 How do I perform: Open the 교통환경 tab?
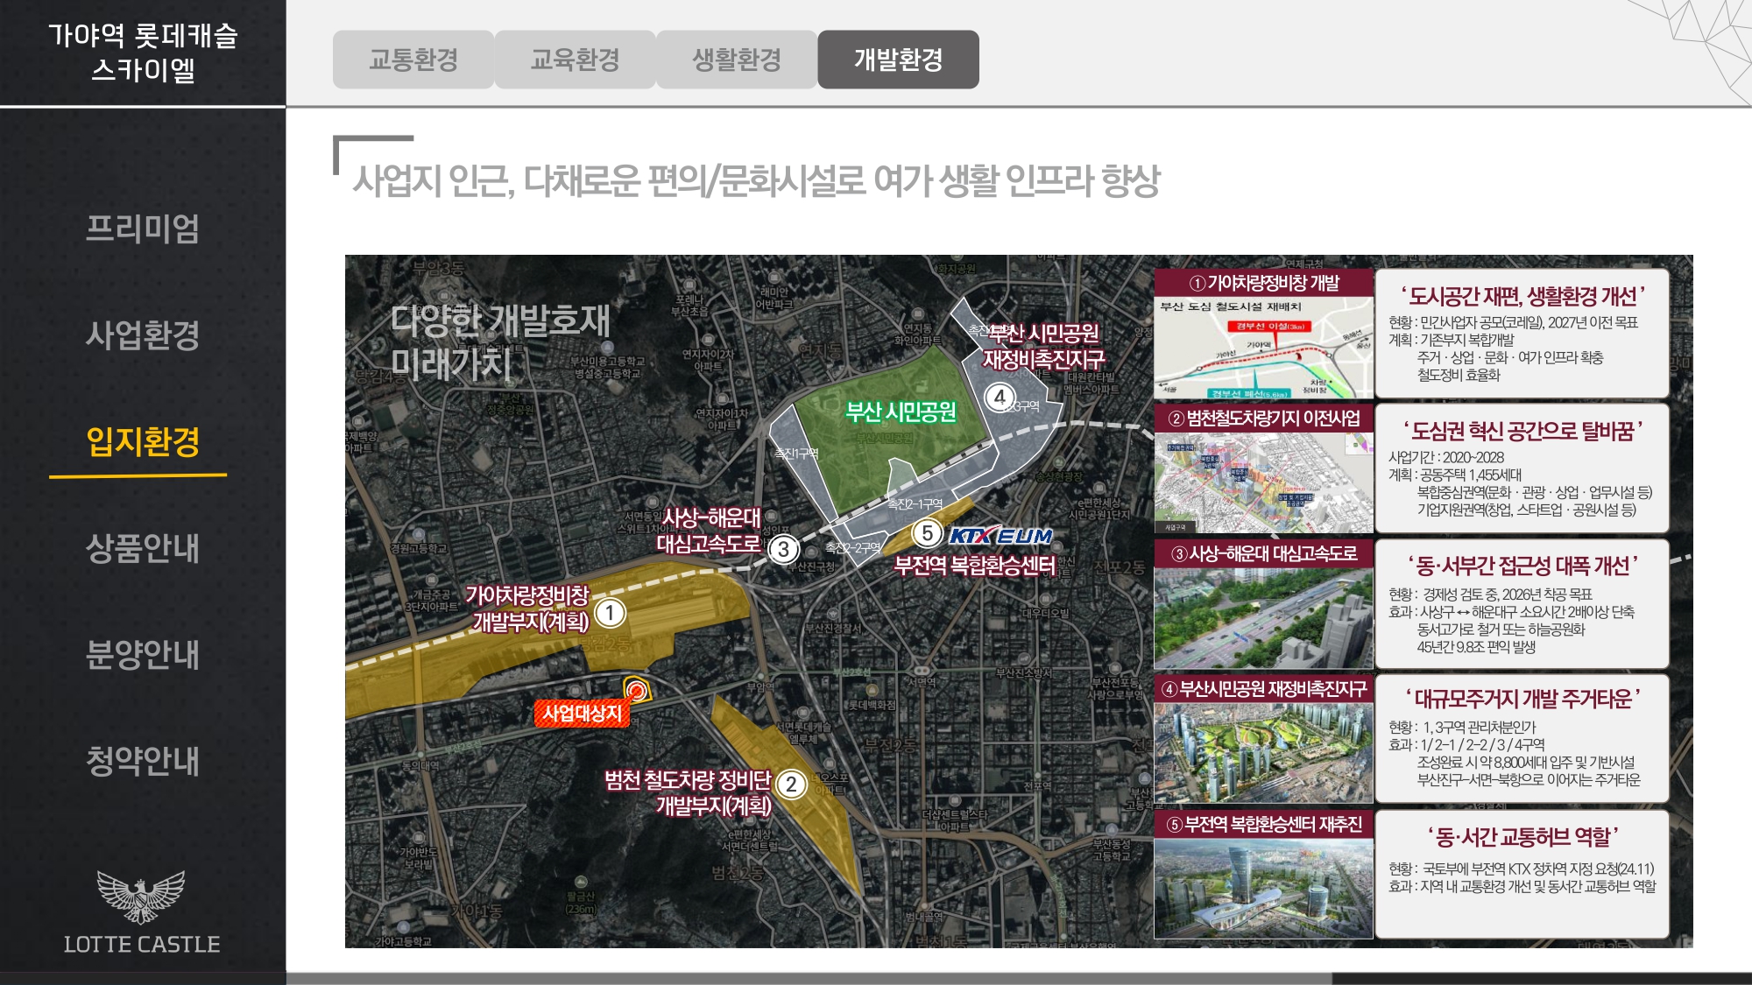[x=413, y=60]
